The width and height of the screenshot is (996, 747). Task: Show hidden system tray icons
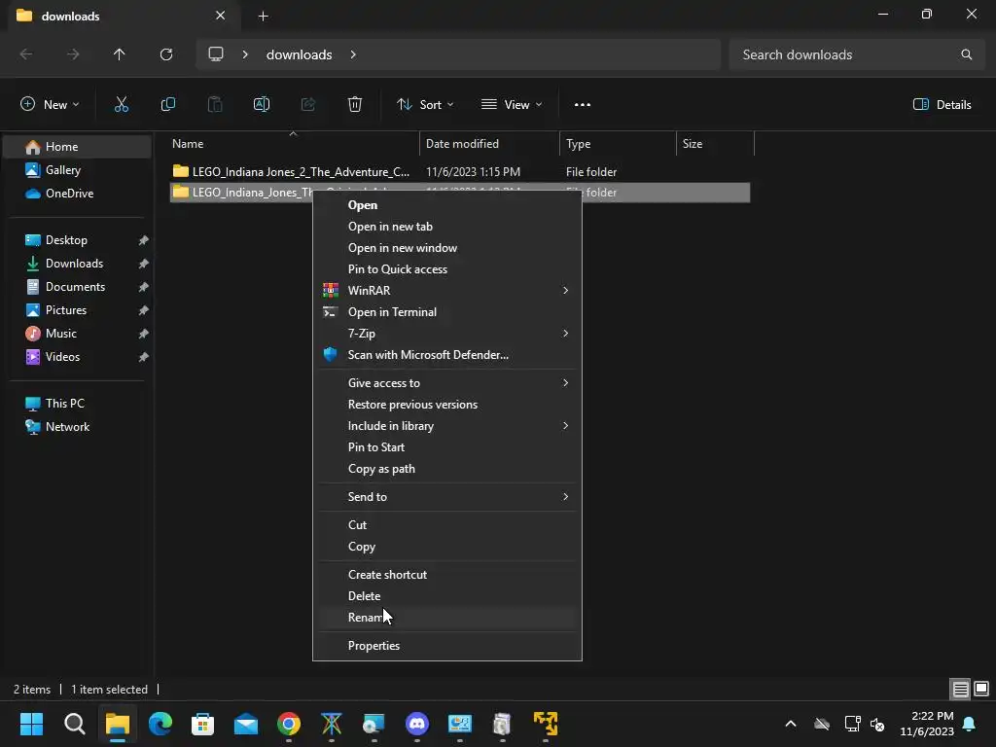[790, 724]
